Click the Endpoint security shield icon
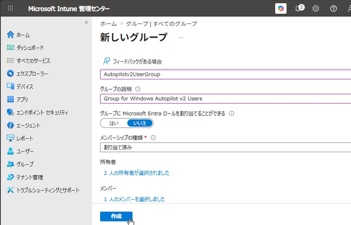 pos(10,112)
